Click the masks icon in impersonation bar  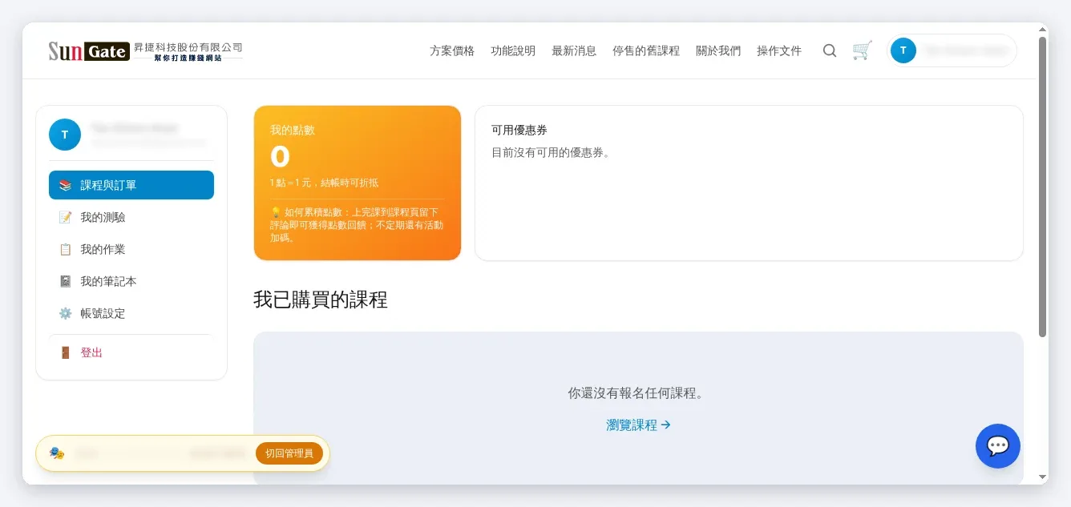[57, 453]
